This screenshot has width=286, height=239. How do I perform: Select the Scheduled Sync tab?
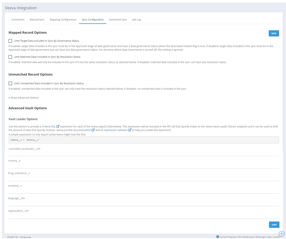(x=118, y=20)
